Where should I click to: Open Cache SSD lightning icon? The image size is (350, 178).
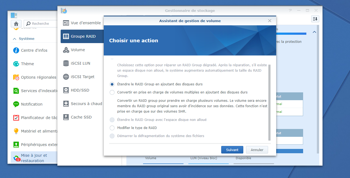coord(66,117)
